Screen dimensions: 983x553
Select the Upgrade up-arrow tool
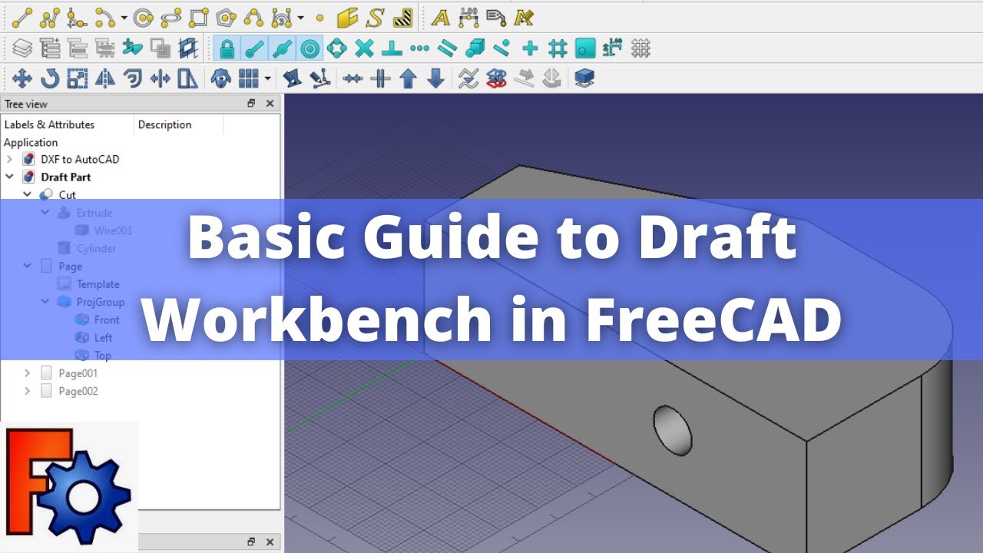(408, 78)
